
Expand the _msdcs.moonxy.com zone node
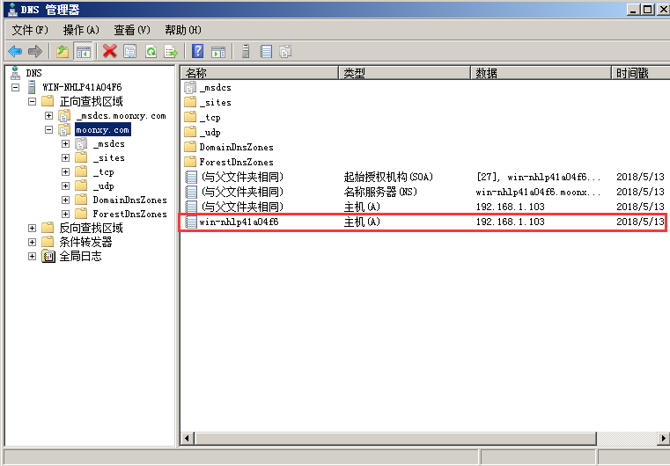(48, 116)
